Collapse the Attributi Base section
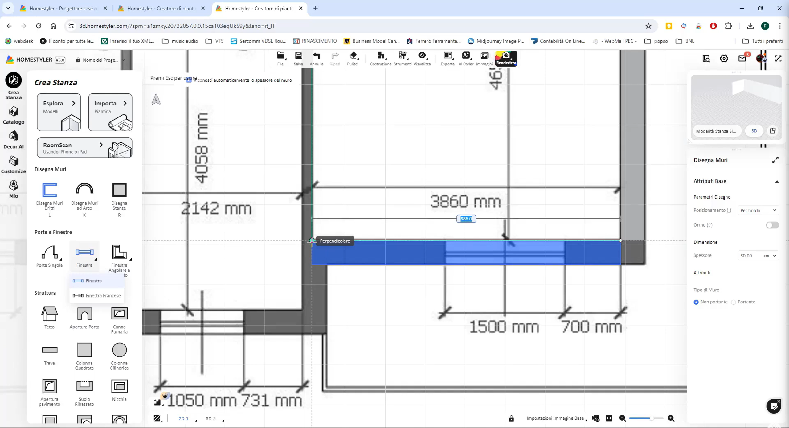Screen dimensions: 789x428 777,181
